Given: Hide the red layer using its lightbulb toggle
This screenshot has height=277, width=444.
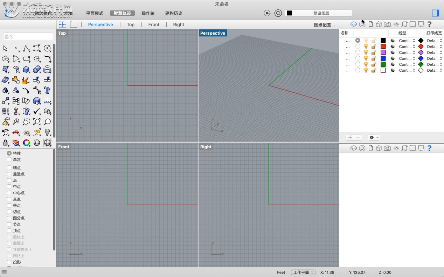Looking at the screenshot, I should pos(366,47).
